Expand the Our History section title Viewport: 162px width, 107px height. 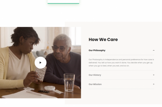95,75
